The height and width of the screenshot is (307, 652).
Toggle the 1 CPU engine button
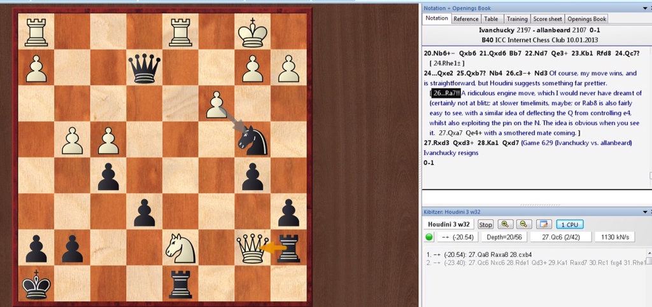[570, 224]
